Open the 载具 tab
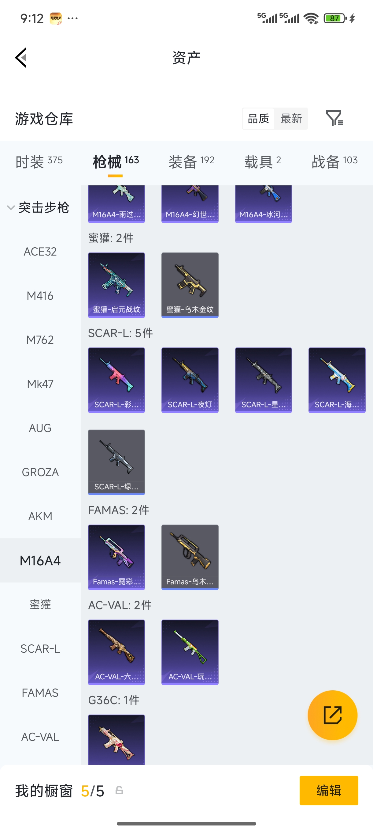 [x=263, y=161]
